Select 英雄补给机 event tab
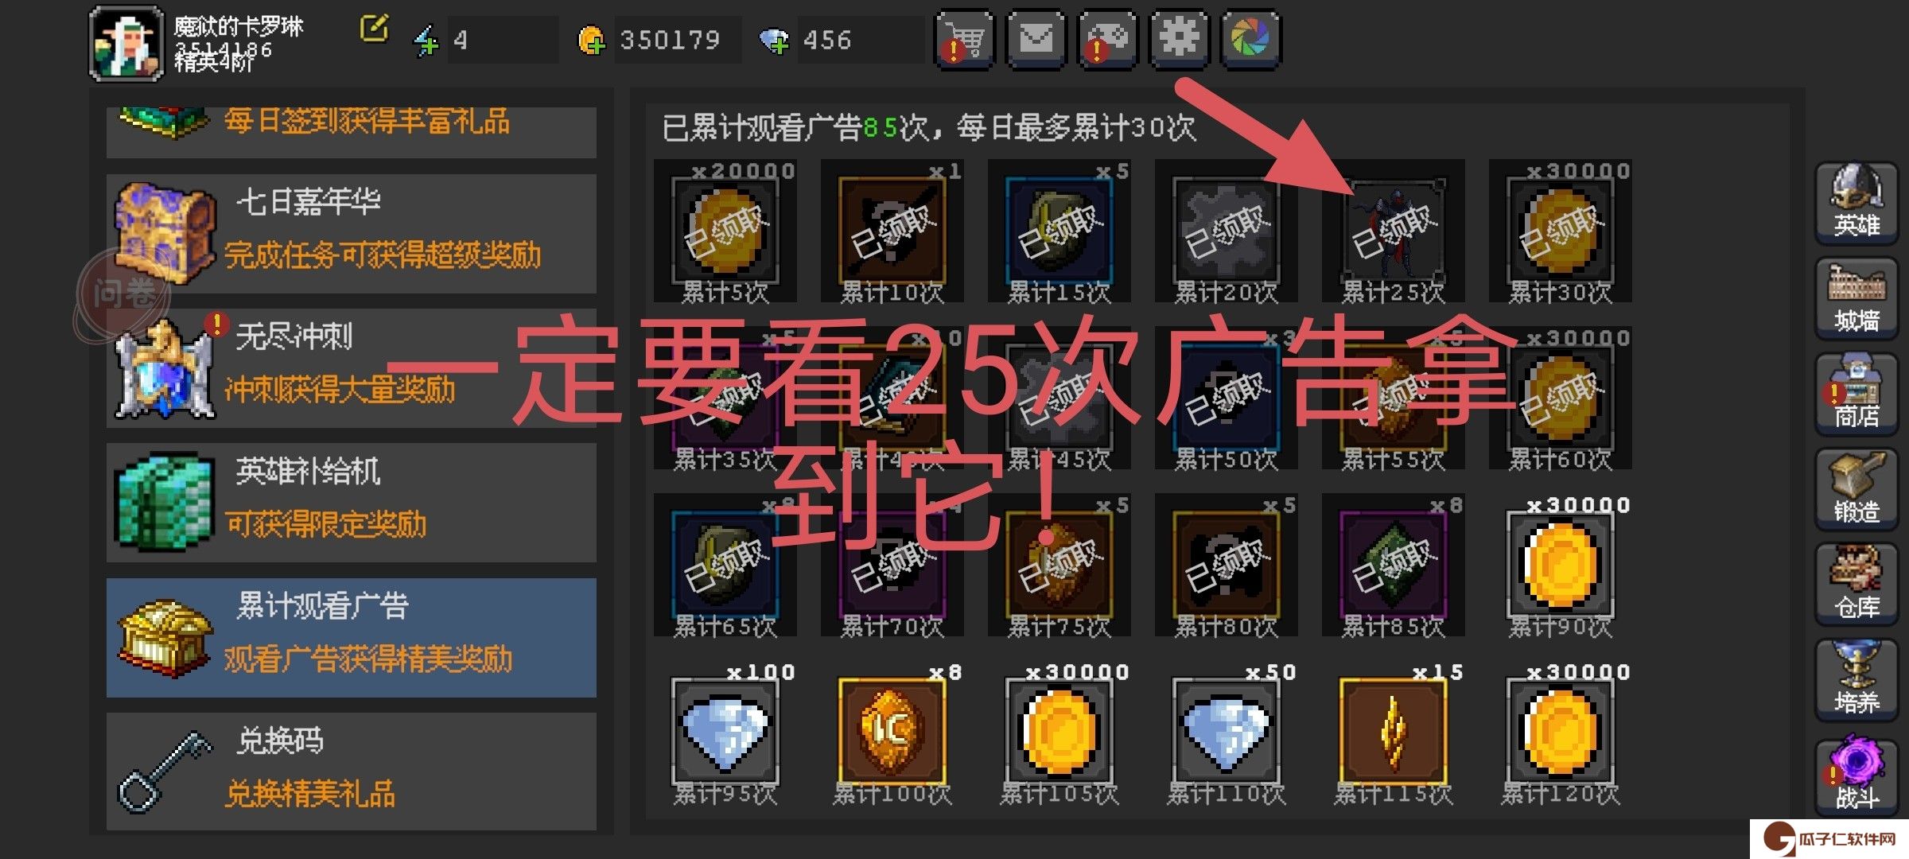Screen dimensions: 1909x859 click(x=352, y=503)
